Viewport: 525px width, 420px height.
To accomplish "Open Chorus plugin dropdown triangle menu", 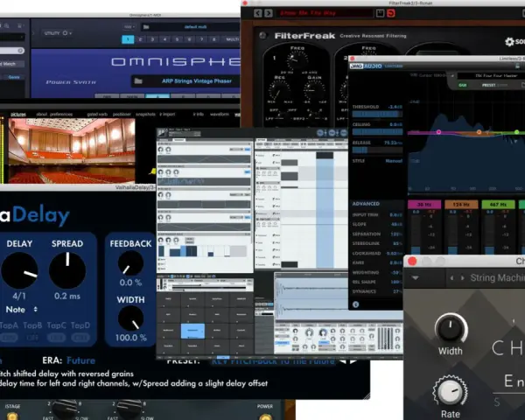I will 415,278.
